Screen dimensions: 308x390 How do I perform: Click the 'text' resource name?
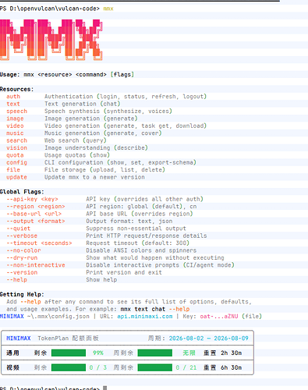[x=13, y=104]
